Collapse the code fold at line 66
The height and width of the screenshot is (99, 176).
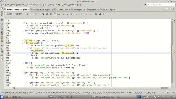pos(10,75)
